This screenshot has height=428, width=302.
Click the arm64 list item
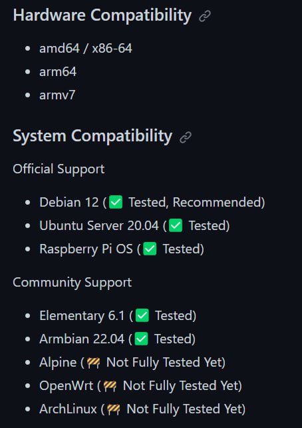pos(58,72)
